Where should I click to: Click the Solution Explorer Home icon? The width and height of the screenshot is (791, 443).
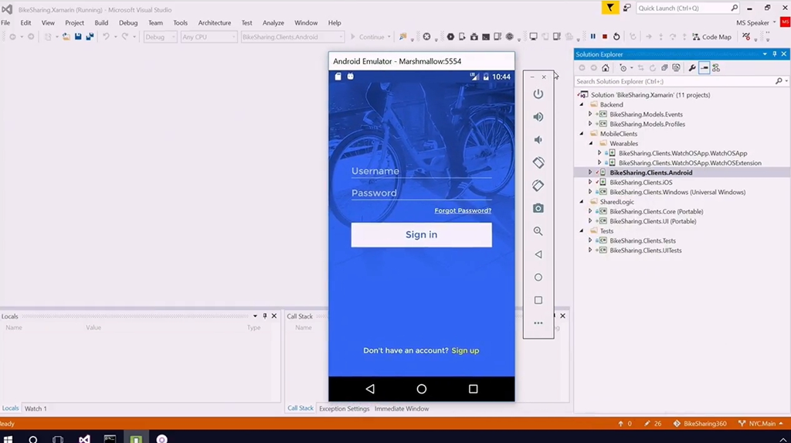click(606, 68)
